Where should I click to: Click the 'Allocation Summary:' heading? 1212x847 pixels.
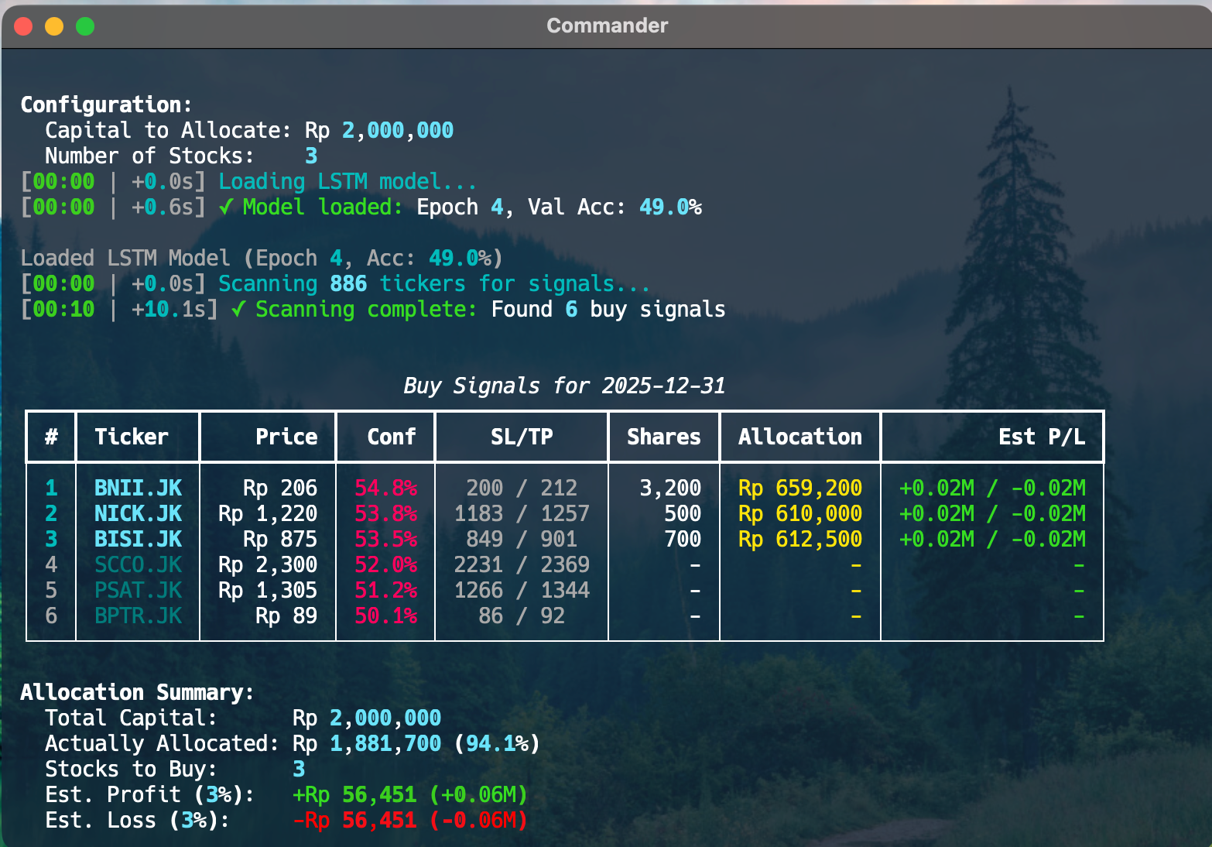point(137,692)
